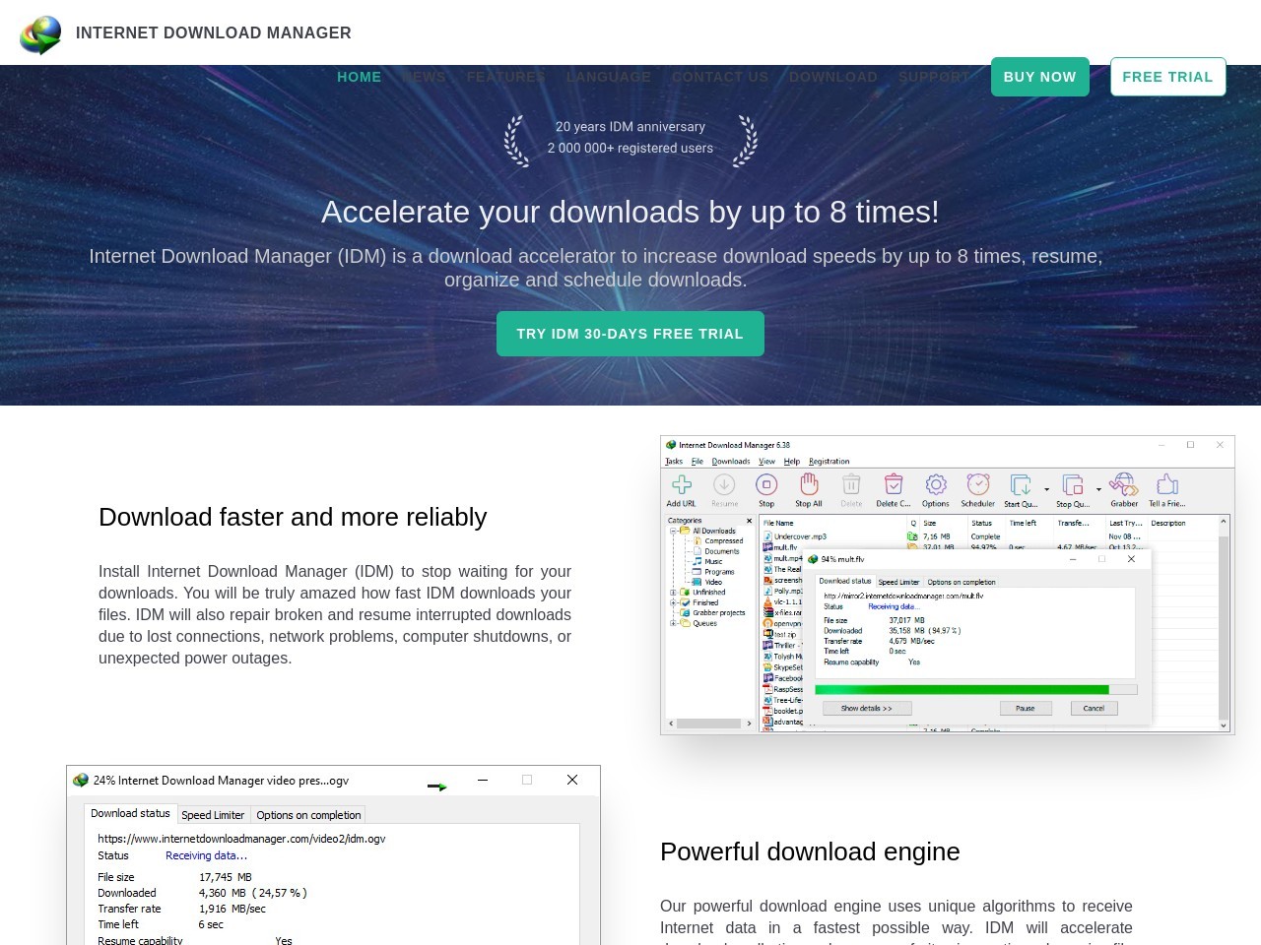
Task: Click the Start Queue toolbar icon
Action: point(1020,484)
